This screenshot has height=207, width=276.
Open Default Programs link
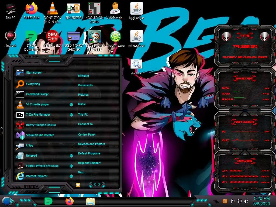click(x=89, y=153)
